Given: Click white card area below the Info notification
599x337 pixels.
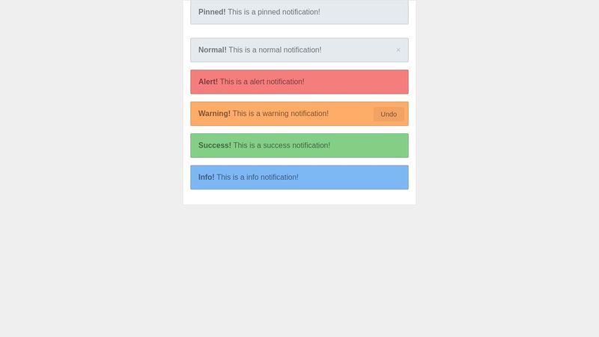Looking at the screenshot, I should click(x=299, y=197).
